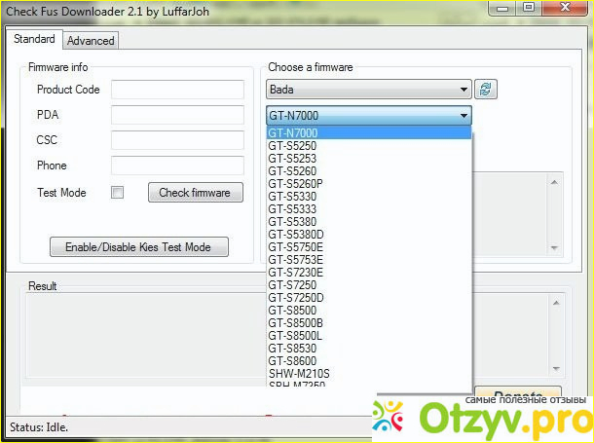Select SHW-M210S from the list

(x=299, y=374)
